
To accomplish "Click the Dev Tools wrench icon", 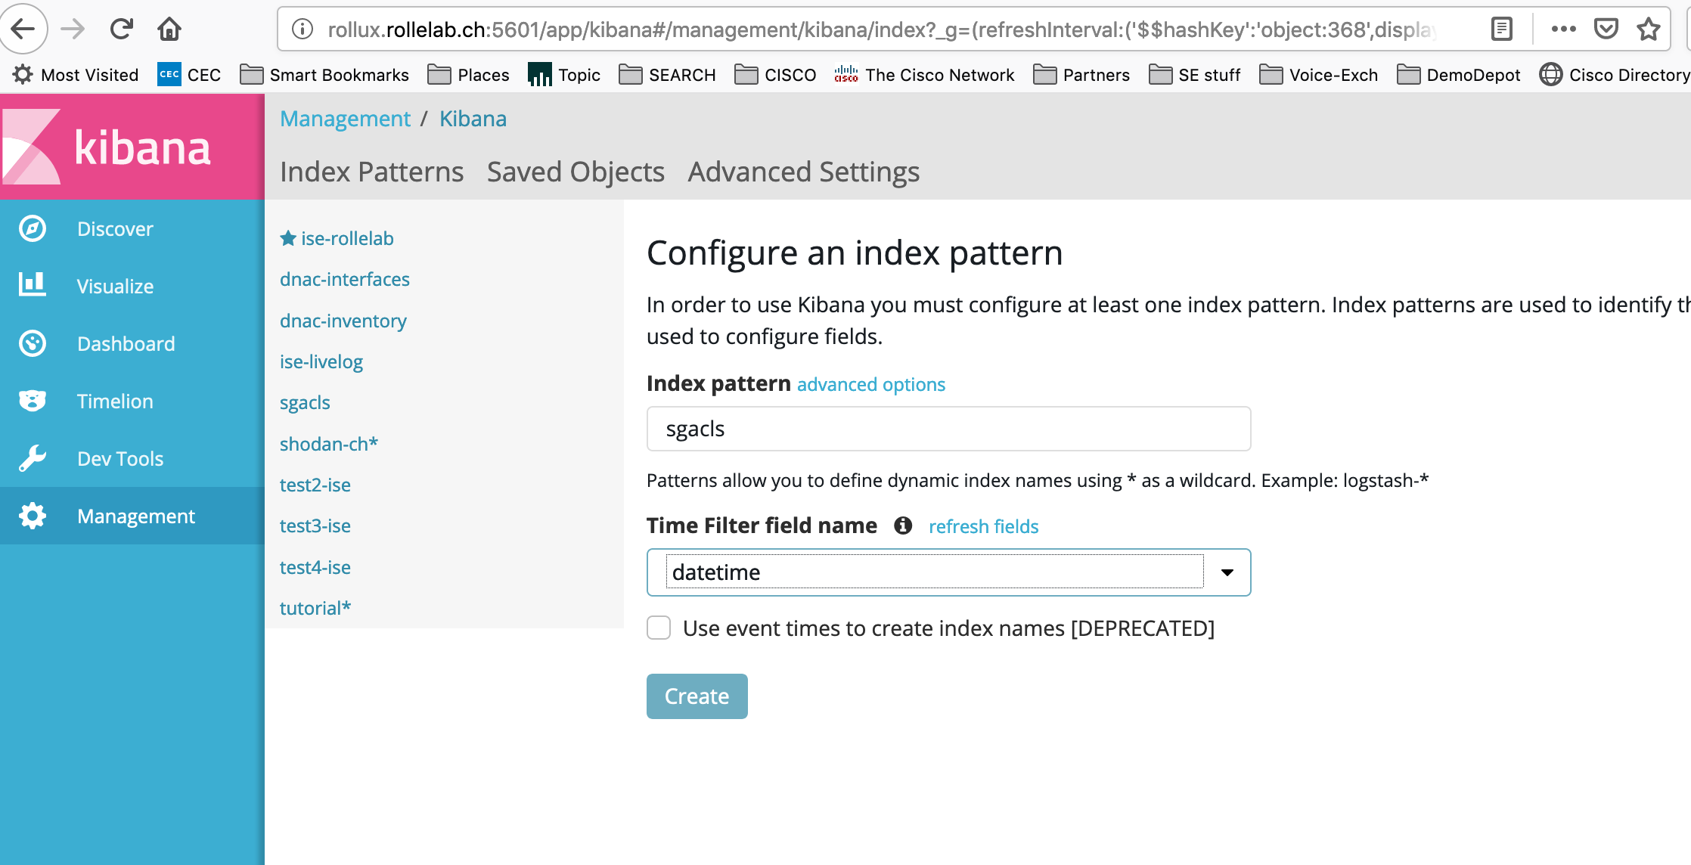I will click(x=33, y=458).
